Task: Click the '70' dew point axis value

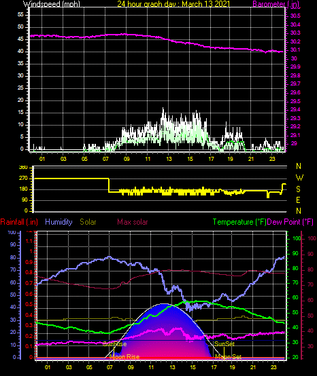Action: coord(310,284)
